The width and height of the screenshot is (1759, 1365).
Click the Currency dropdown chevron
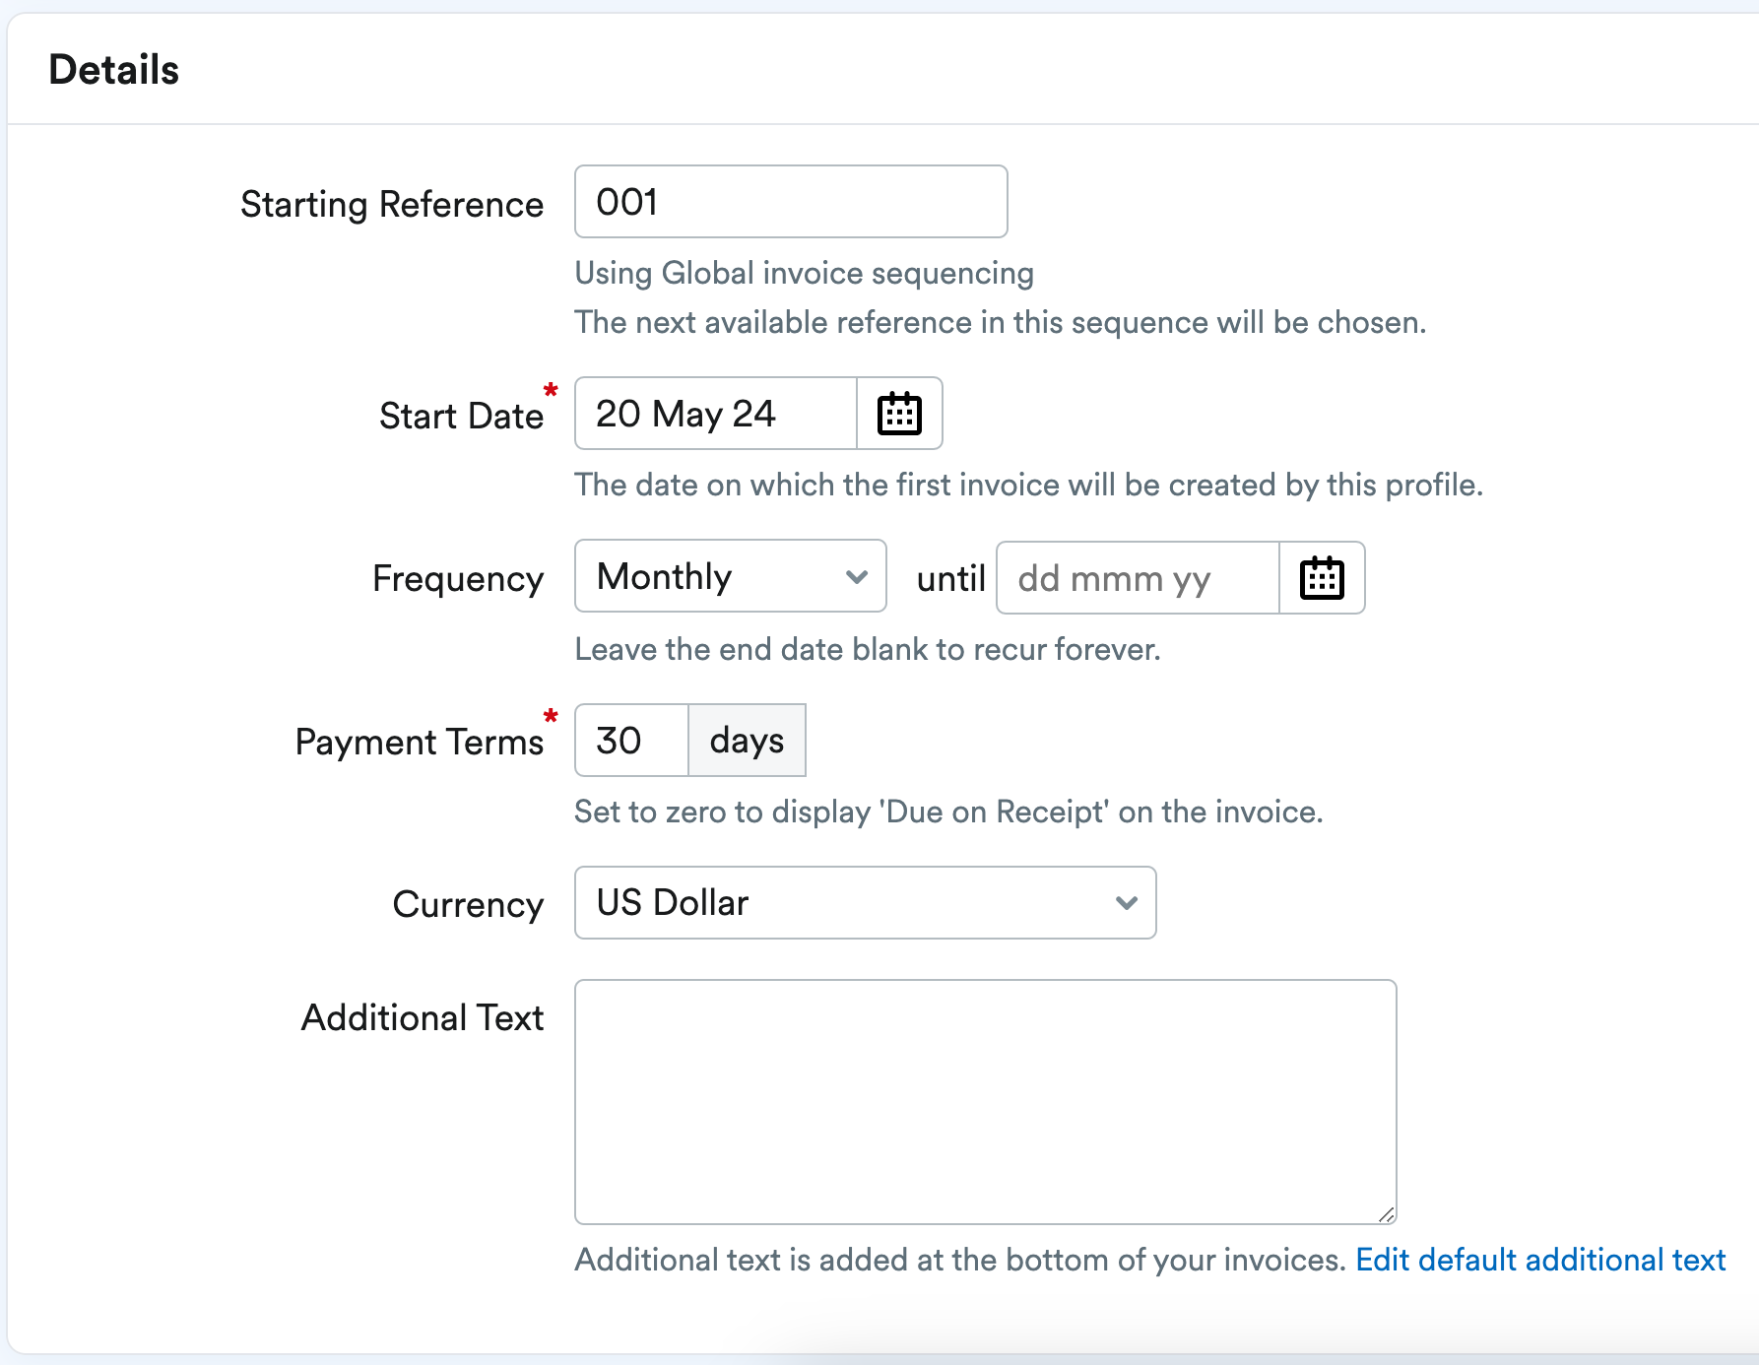[1126, 903]
